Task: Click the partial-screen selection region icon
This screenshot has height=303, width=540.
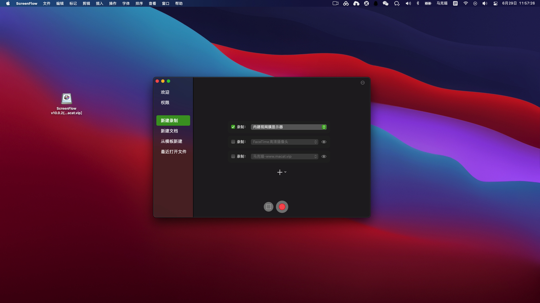Action: (269, 207)
